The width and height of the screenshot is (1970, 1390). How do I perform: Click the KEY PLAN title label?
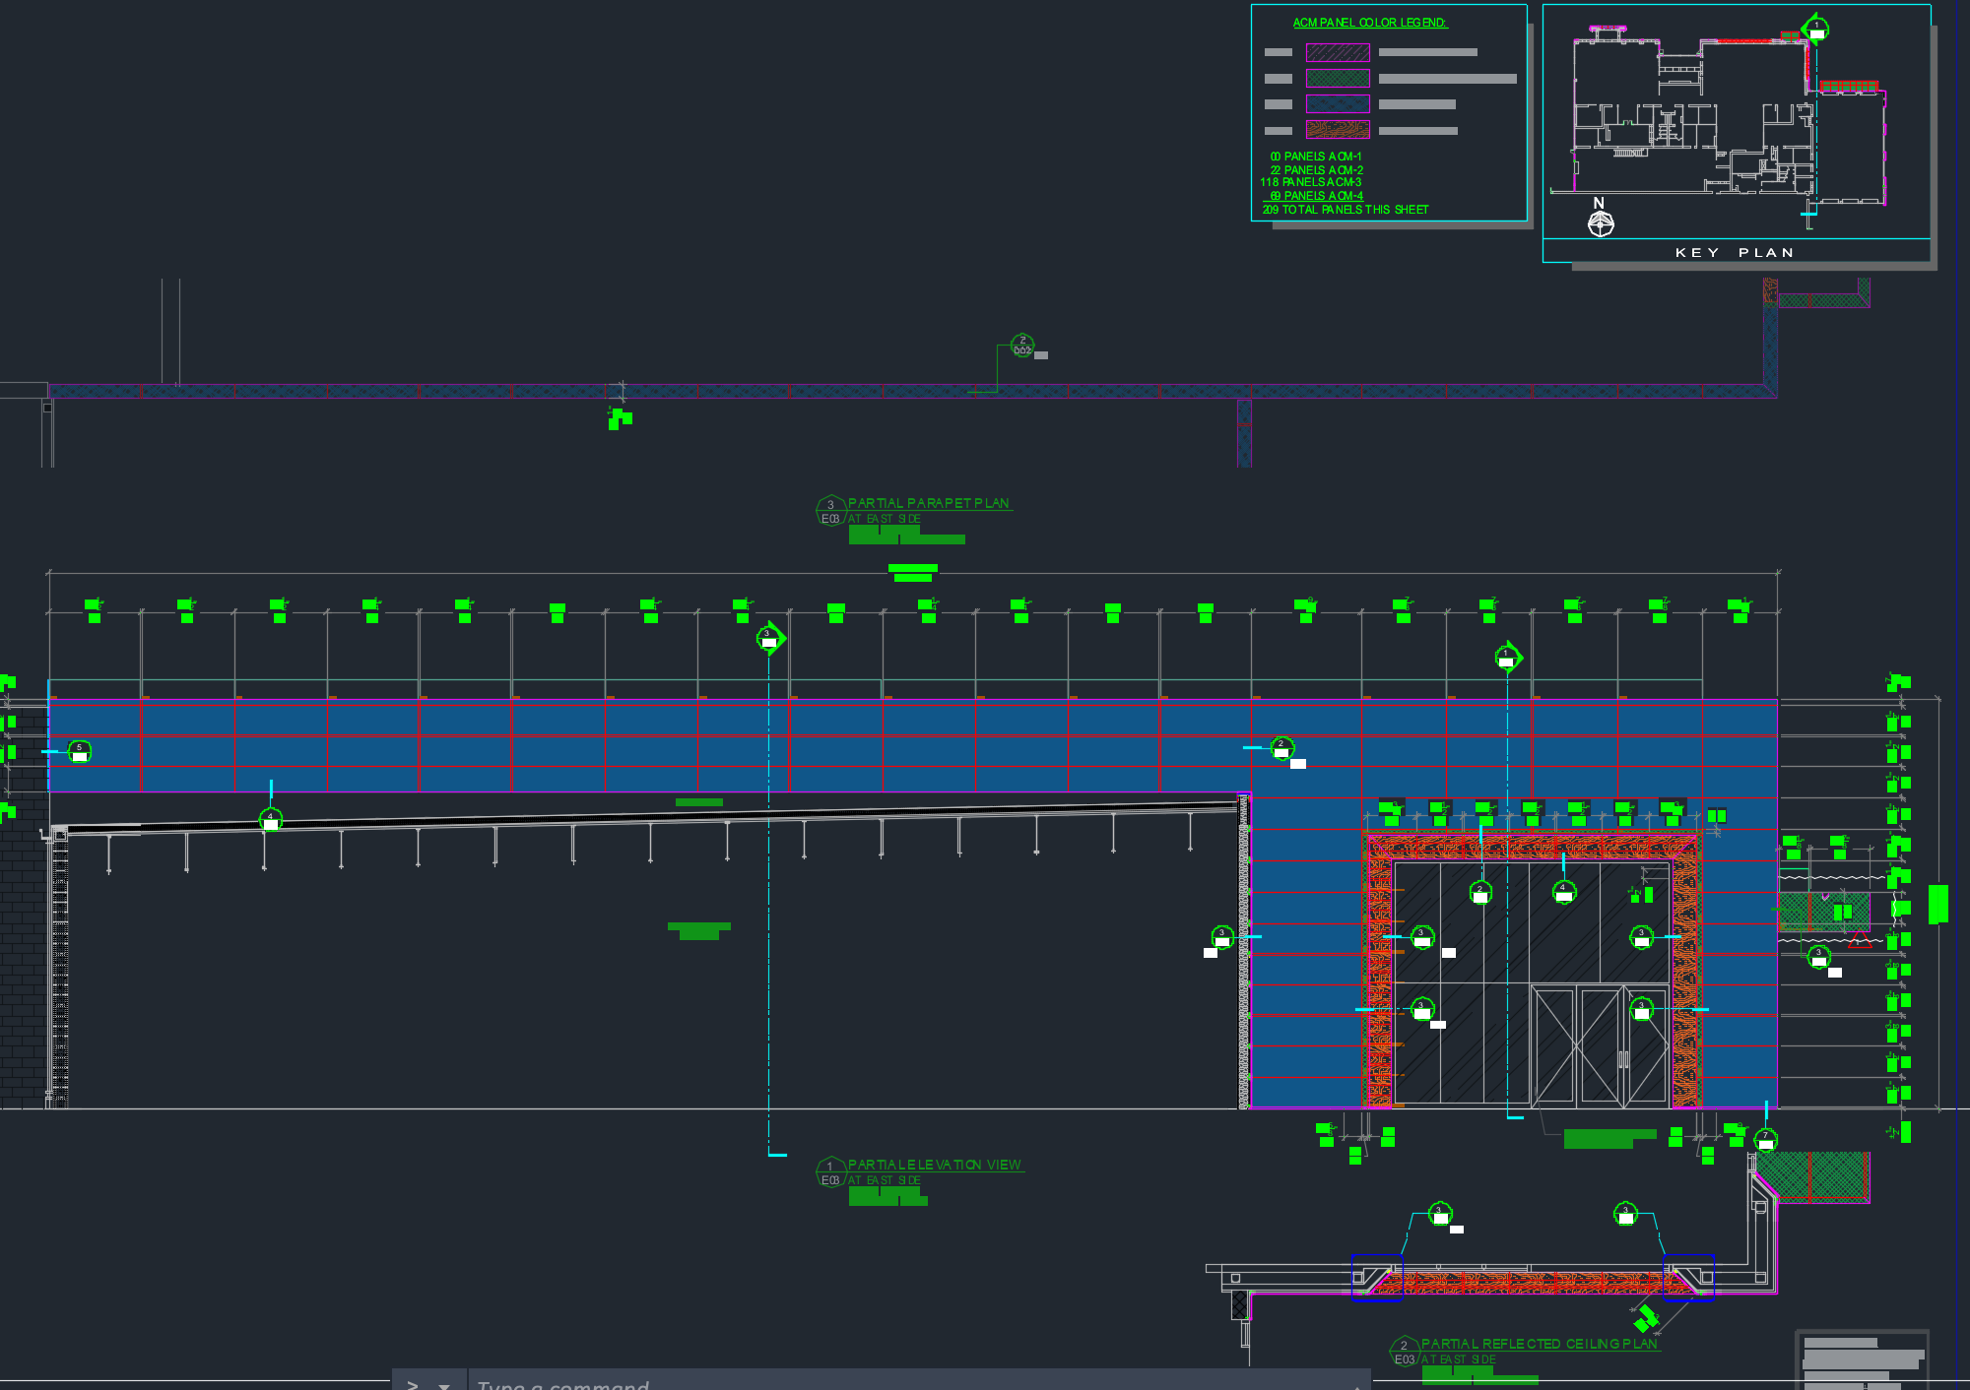coord(1735,253)
